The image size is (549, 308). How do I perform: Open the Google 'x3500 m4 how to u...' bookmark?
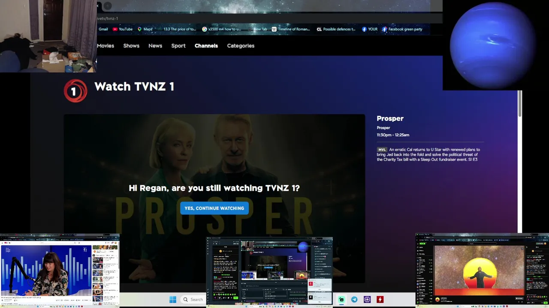(x=222, y=29)
